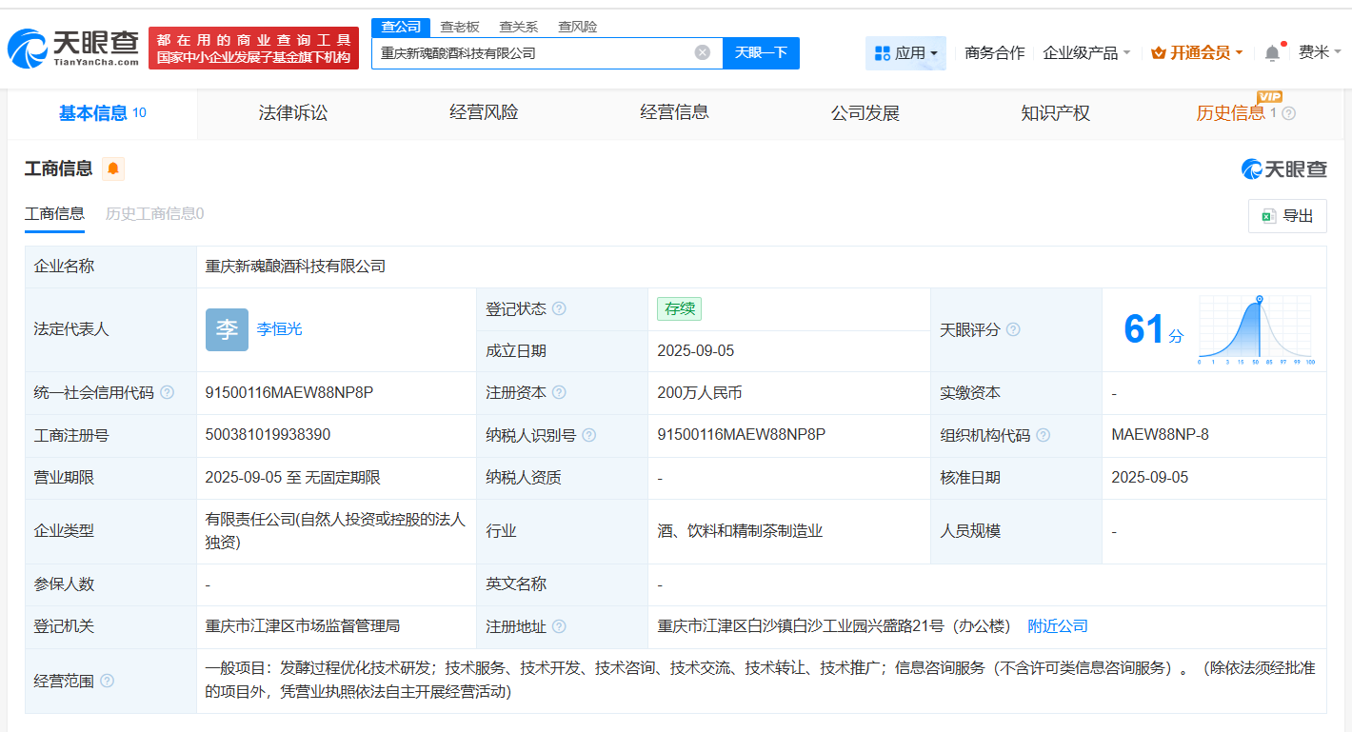This screenshot has height=732, width=1352.
Task: Open question mark tooltip beside 天眼评分
Action: point(1012,329)
